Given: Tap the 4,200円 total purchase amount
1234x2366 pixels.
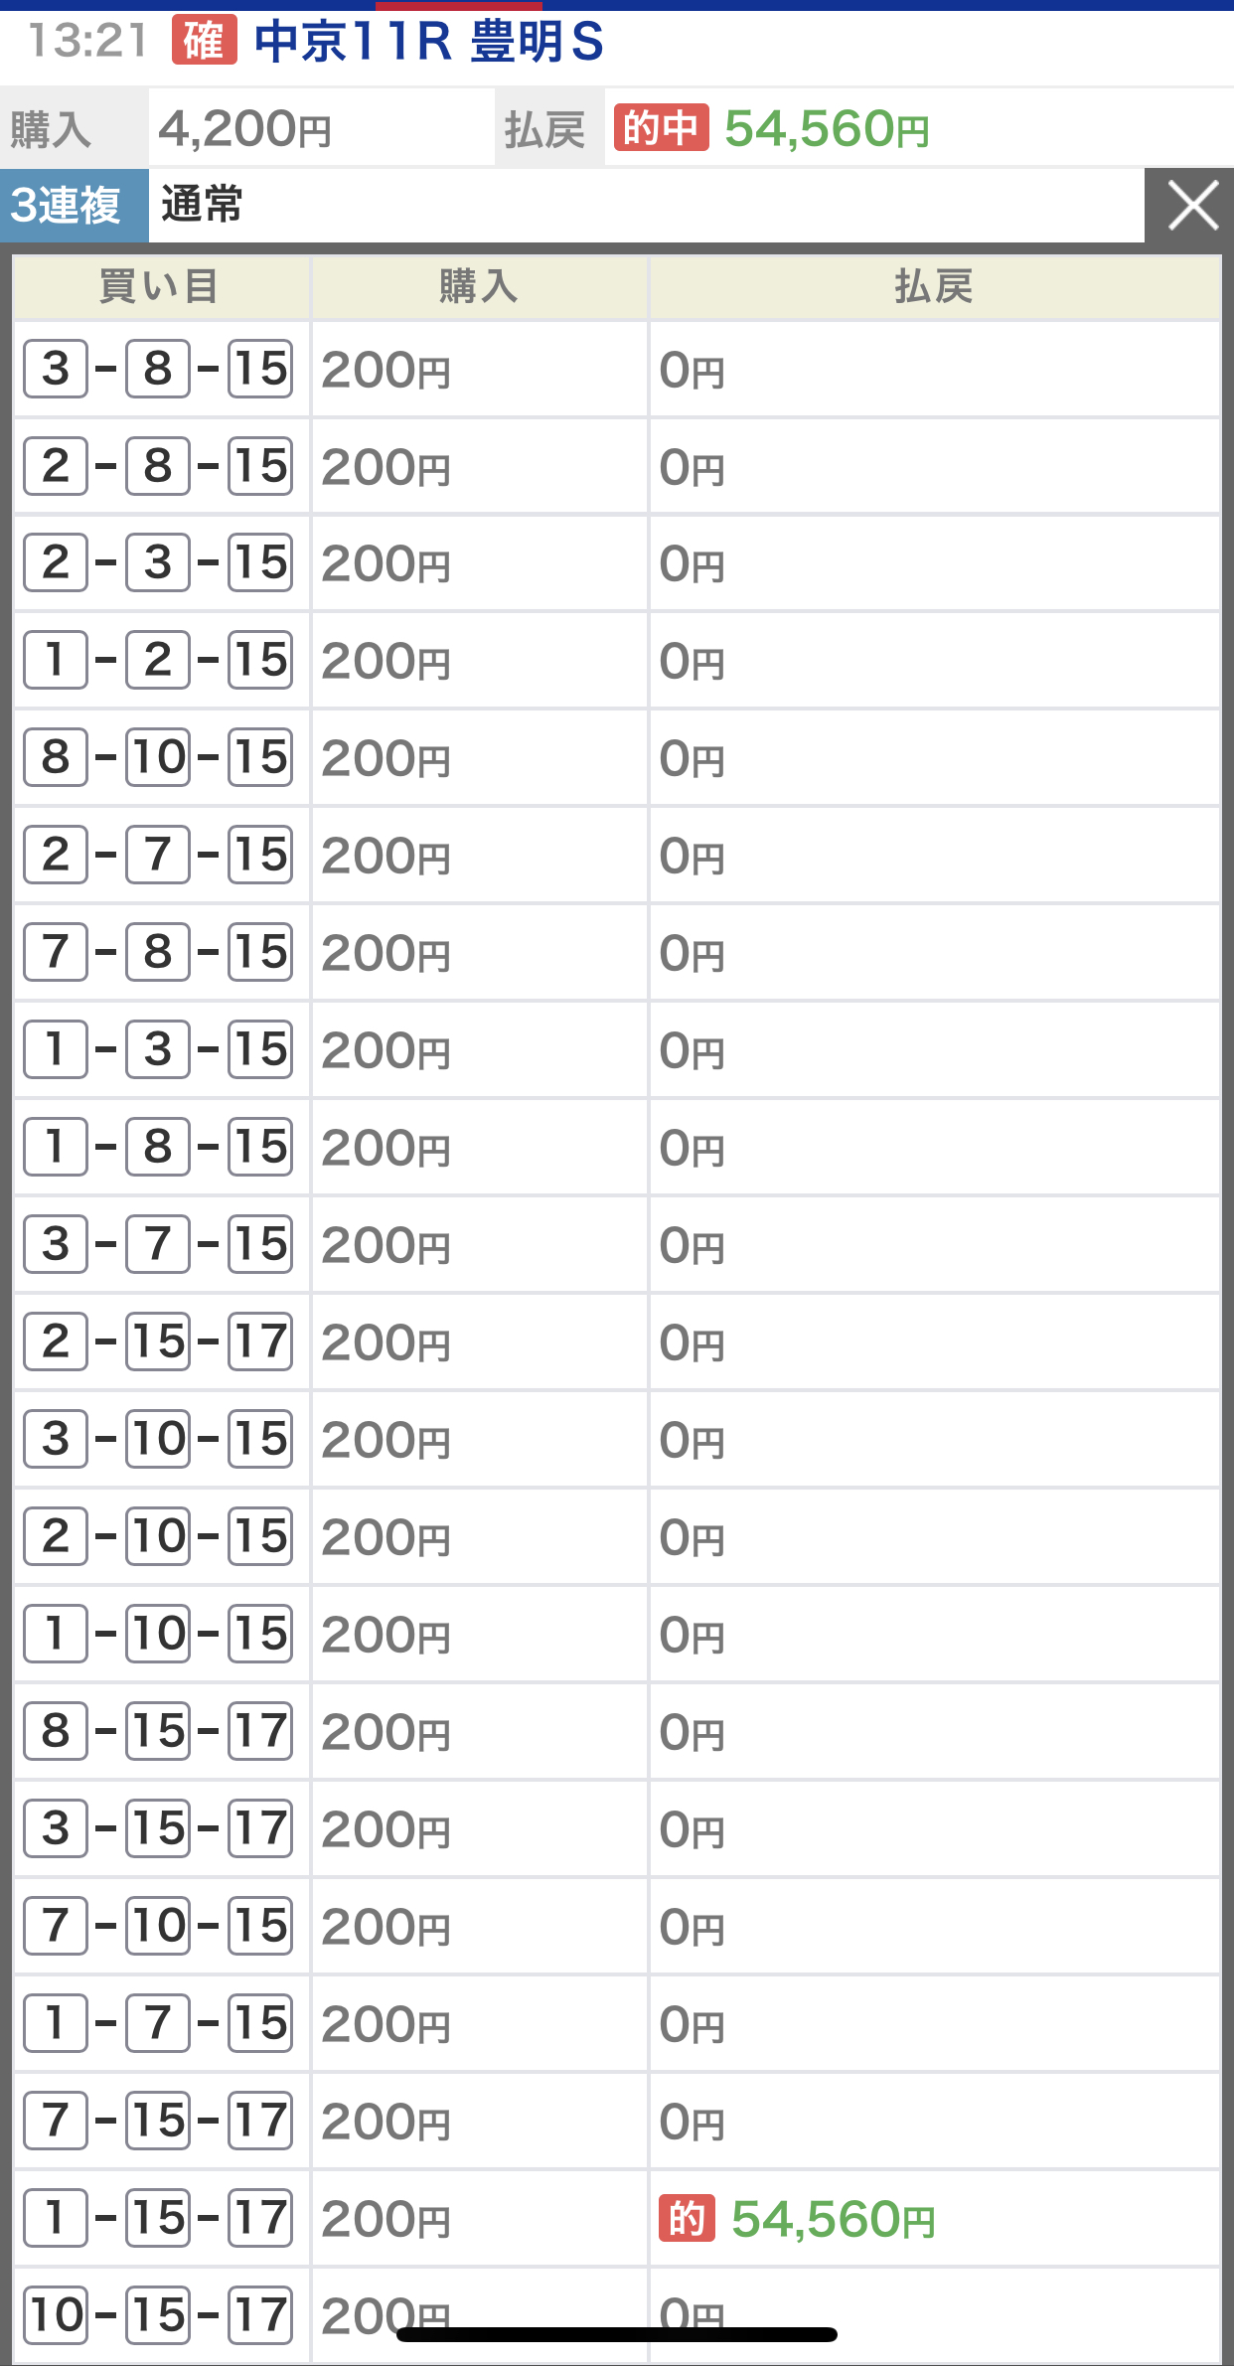Looking at the screenshot, I should (245, 129).
